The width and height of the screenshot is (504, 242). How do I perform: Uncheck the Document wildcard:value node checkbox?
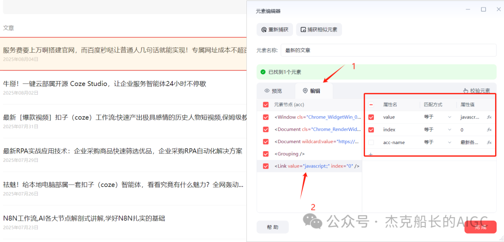pos(266,142)
